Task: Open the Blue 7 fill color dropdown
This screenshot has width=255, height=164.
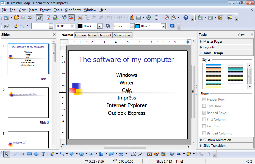Action: click(x=163, y=26)
